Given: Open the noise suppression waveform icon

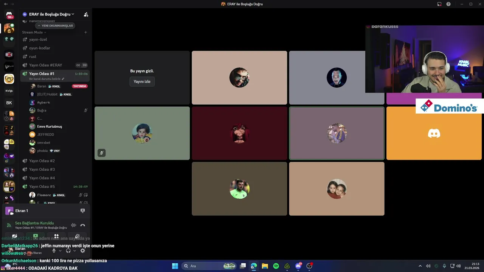Looking at the screenshot, I should coord(73,225).
